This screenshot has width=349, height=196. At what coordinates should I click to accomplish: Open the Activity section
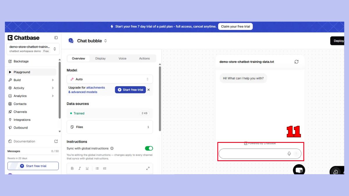(x=19, y=88)
